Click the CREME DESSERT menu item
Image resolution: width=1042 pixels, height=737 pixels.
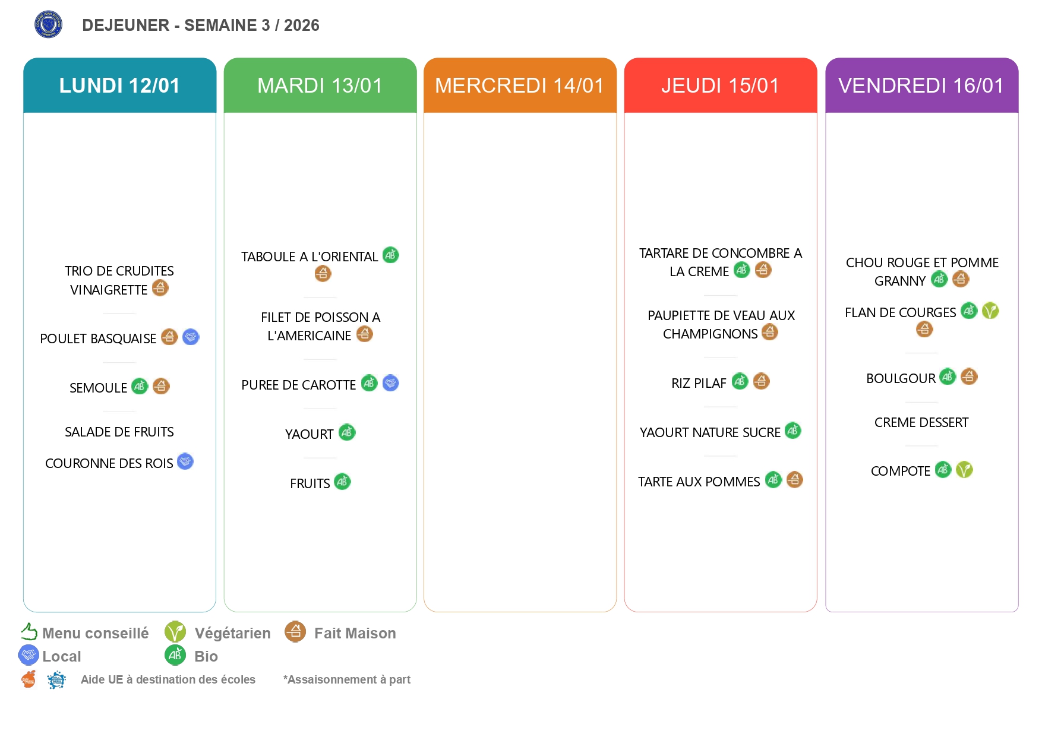(921, 422)
